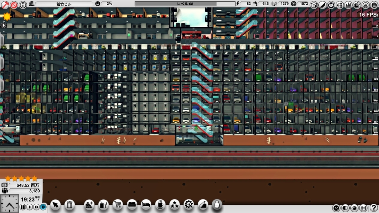Open the 3D cube view button
This screenshot has width=379, height=213.
click(x=314, y=5)
